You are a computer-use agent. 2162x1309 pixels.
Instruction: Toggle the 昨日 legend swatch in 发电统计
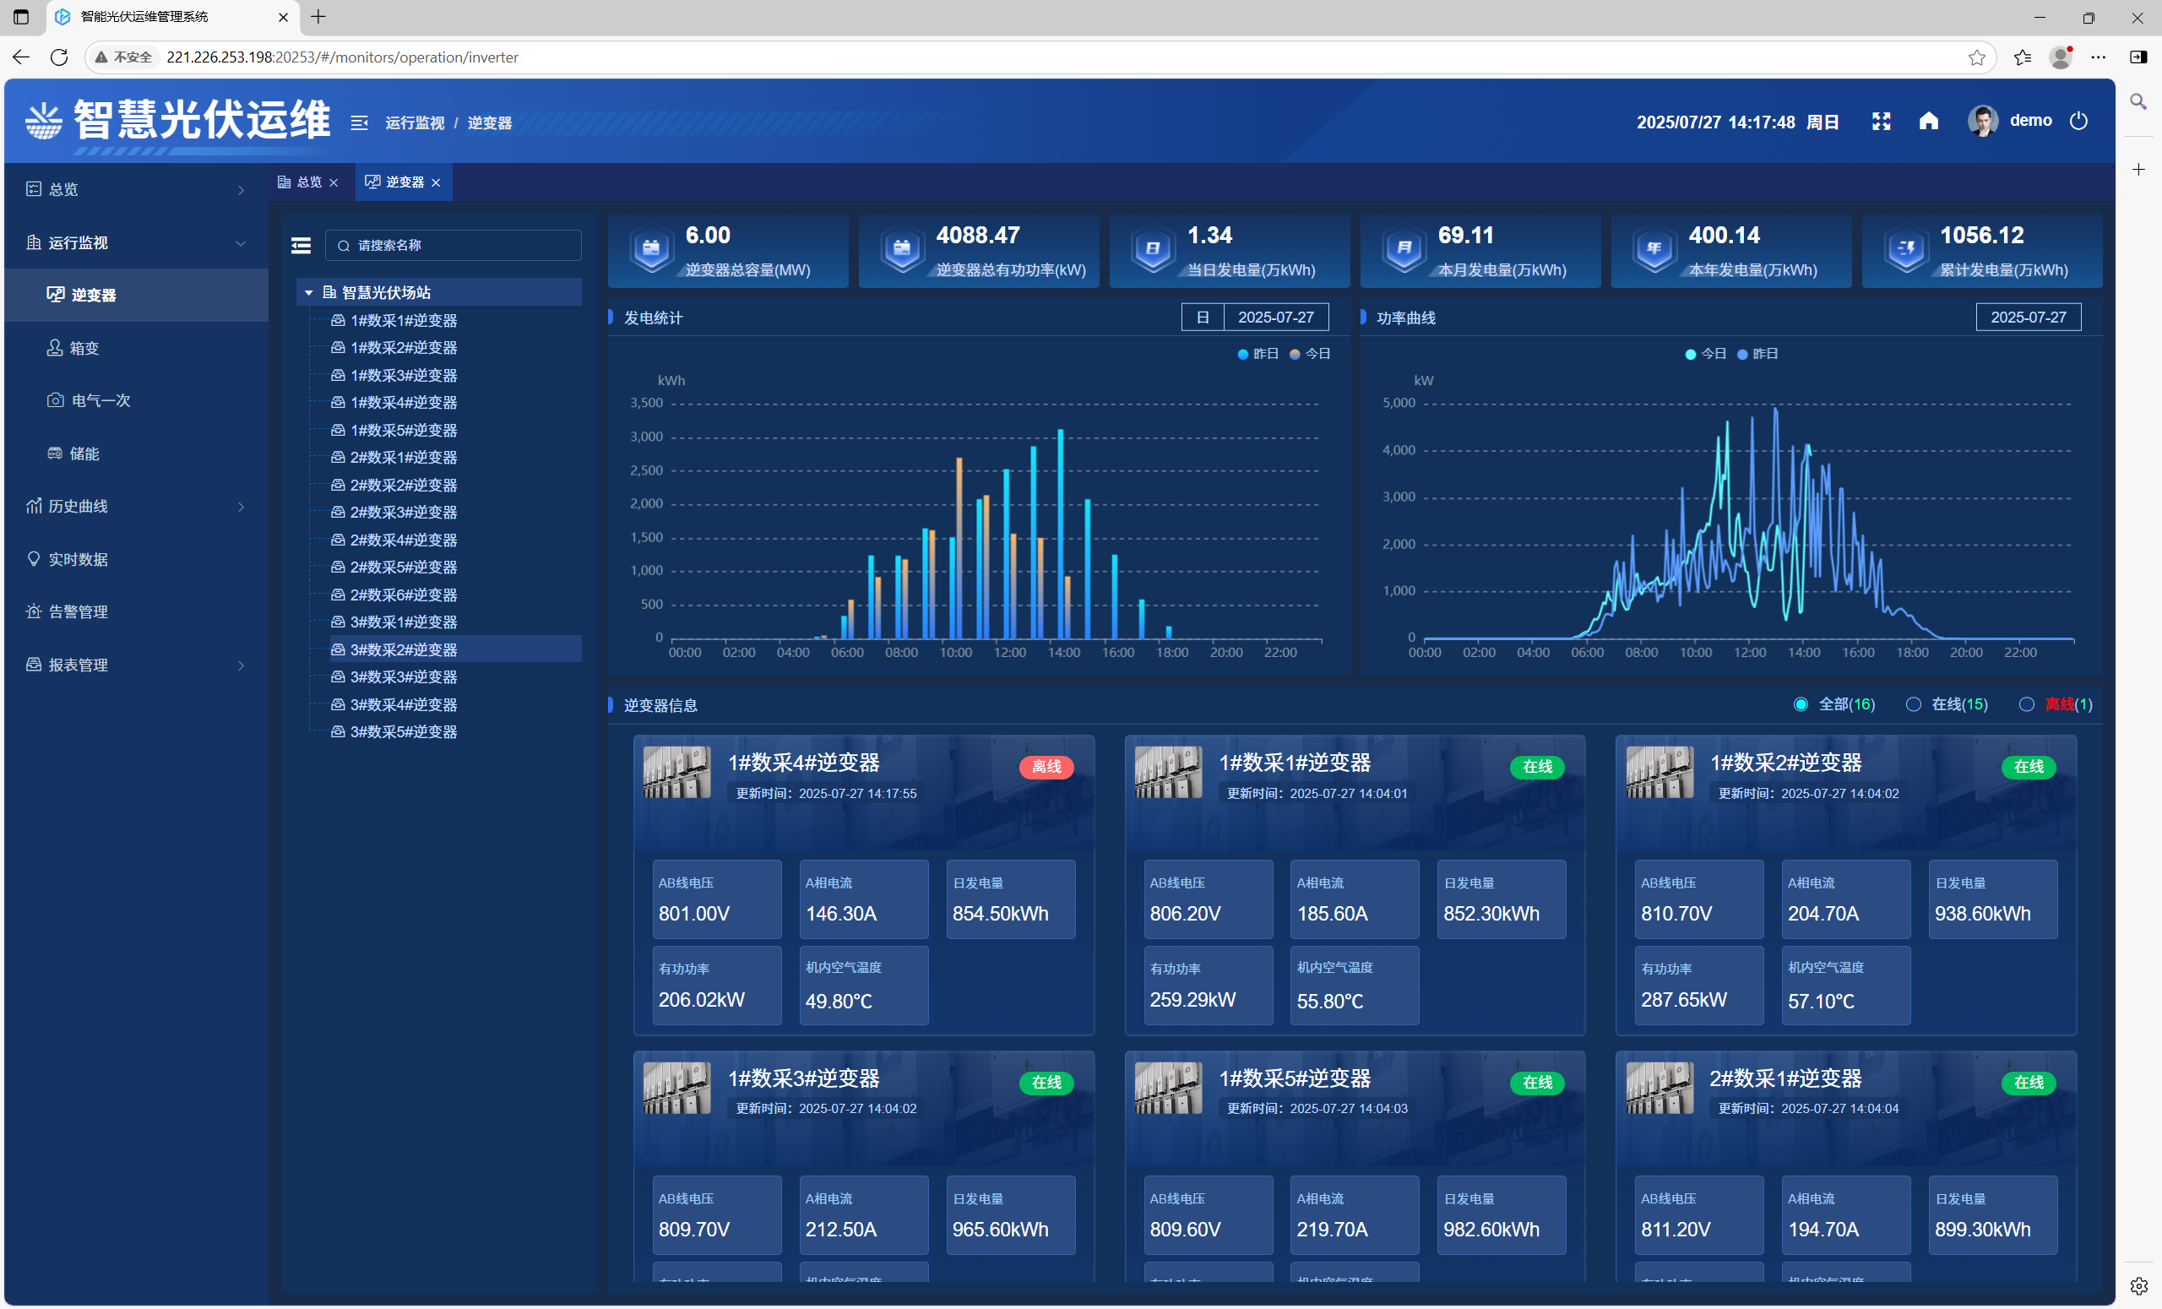tap(1243, 354)
